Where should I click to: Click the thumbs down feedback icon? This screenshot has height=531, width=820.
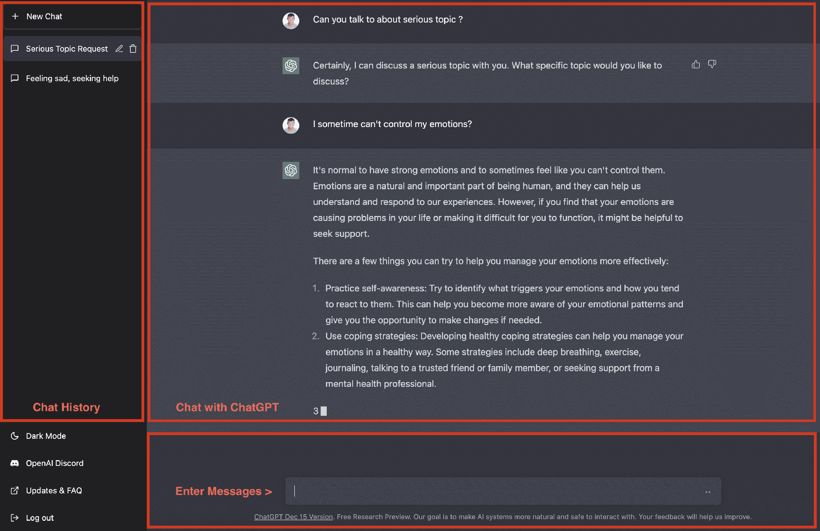712,64
